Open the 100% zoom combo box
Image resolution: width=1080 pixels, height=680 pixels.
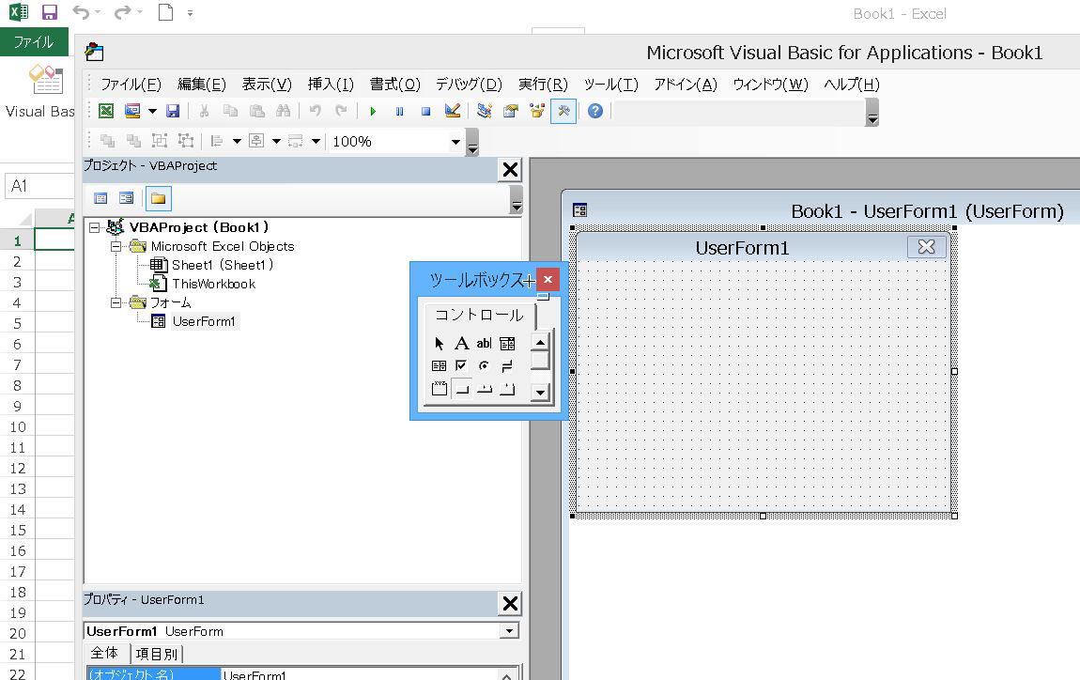tap(396, 141)
